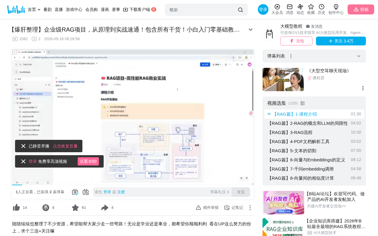Click the 下载客户端 download icon

pos(126,9)
